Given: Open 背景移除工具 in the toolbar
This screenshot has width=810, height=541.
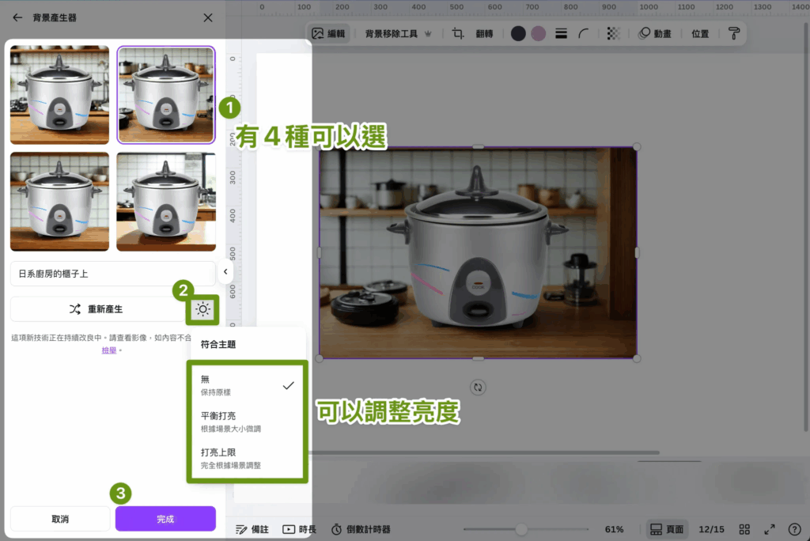Looking at the screenshot, I should 398,33.
